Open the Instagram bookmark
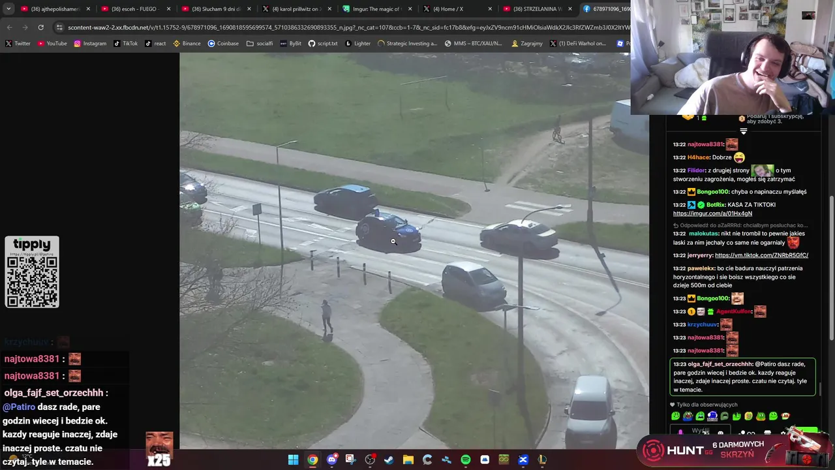The image size is (835, 470). click(90, 44)
